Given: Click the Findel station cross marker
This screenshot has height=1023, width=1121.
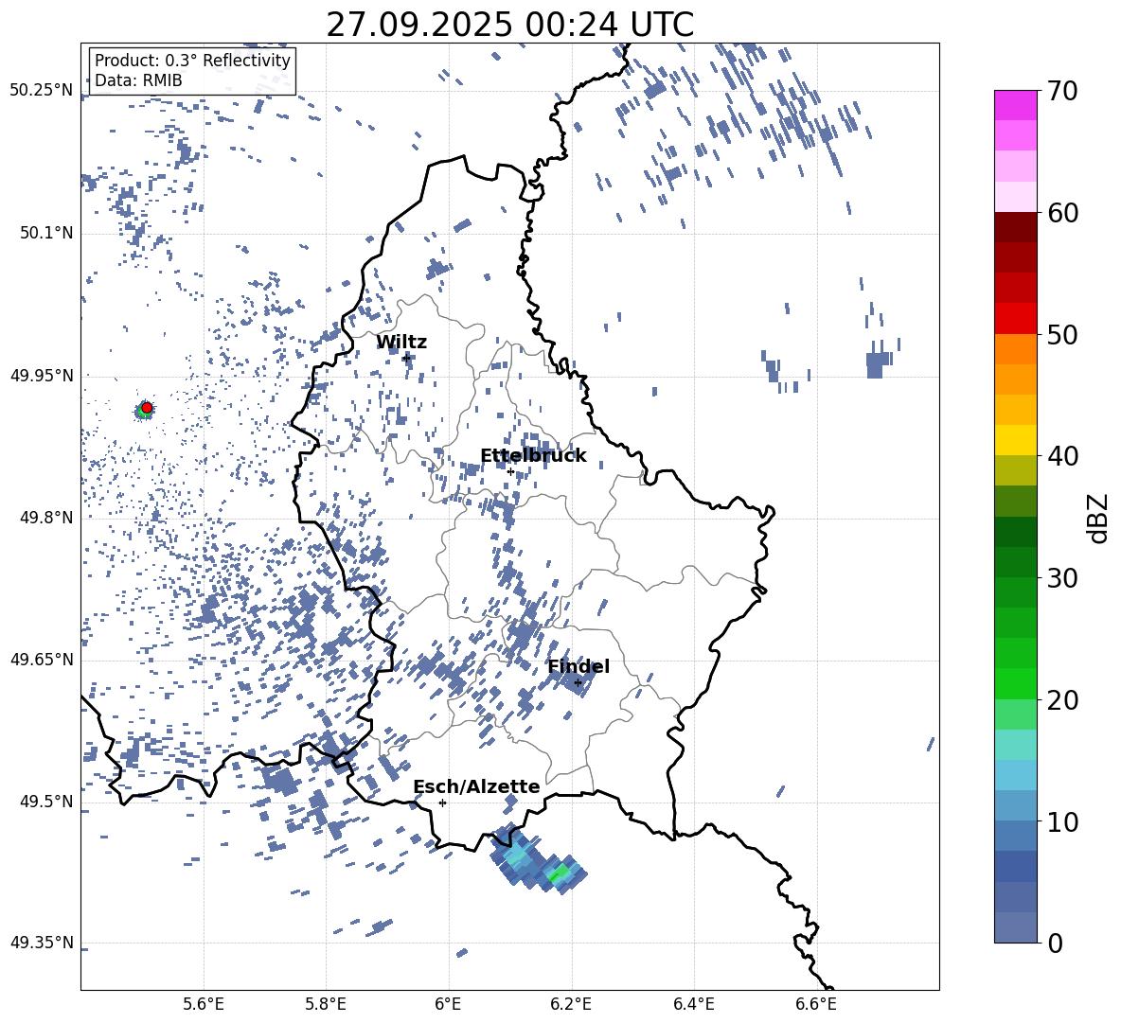Looking at the screenshot, I should tap(578, 683).
